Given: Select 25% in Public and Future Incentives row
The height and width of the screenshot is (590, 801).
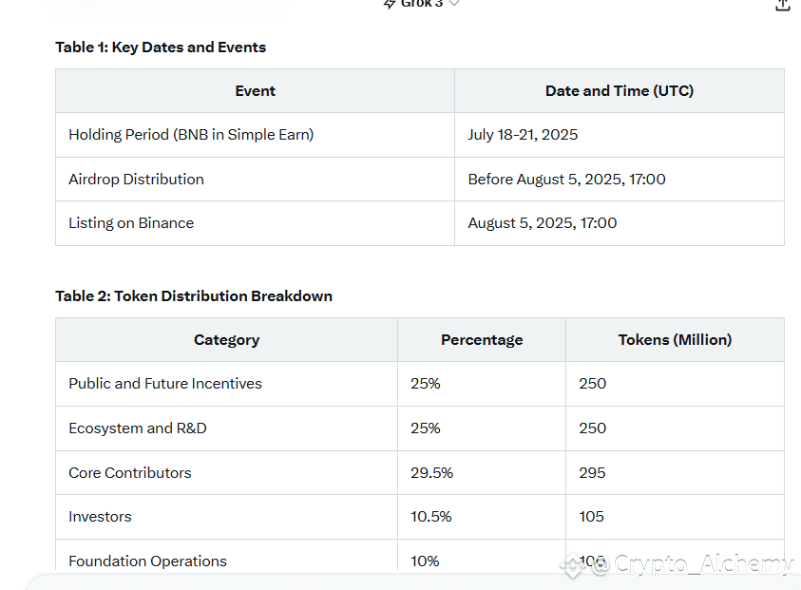Looking at the screenshot, I should click(482, 384).
